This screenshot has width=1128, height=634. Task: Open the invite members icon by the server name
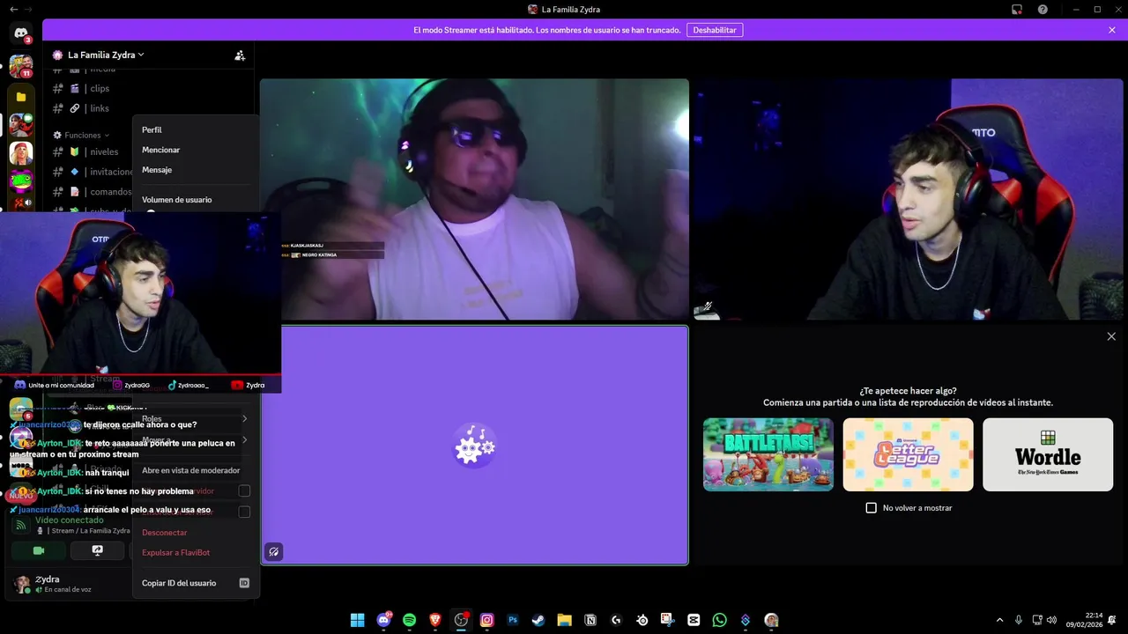pos(240,55)
